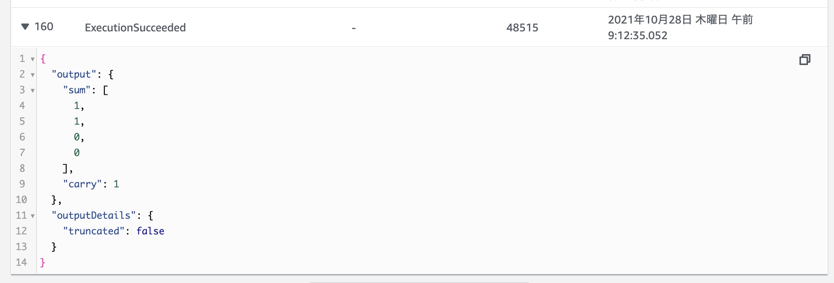Viewport: 834px width, 283px height.
Task: Collapse the "sum" array fold arrow
Action: (x=33, y=91)
